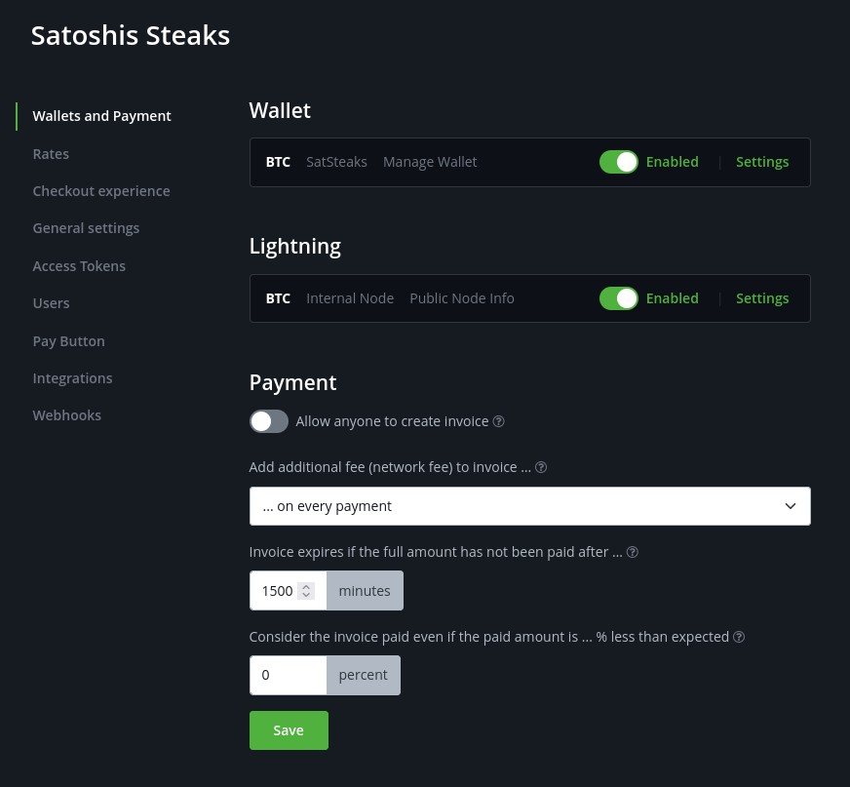
Task: Open help tooltip for "Allow anyone to create invoice"
Action: [498, 421]
